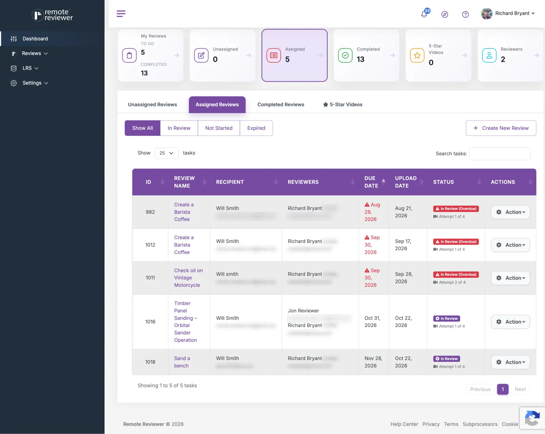
Task: Click the Remote Reviewer logo
Action: (52, 15)
